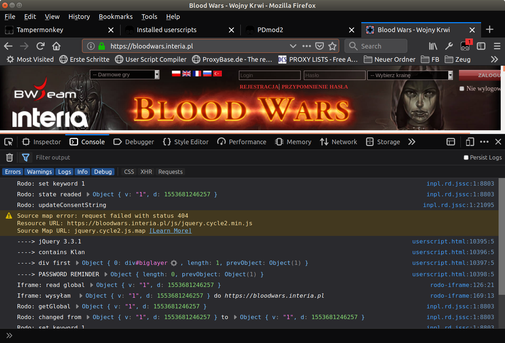Activate the element picker in DevTools

click(x=8, y=142)
